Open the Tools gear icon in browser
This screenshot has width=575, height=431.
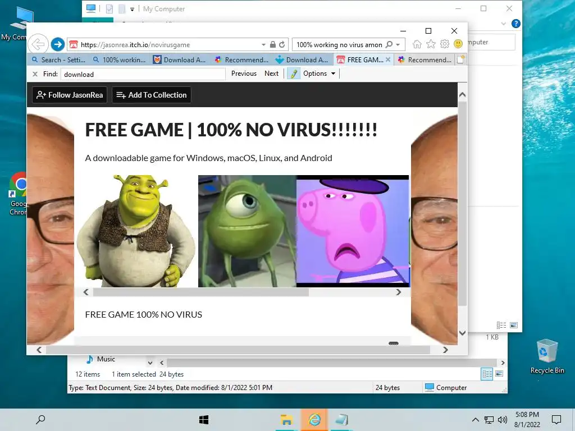445,44
